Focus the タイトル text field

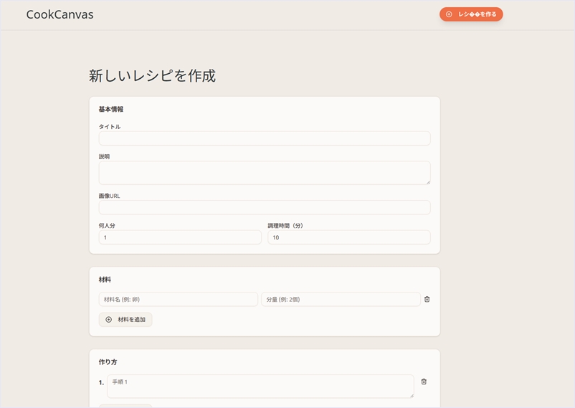(264, 138)
